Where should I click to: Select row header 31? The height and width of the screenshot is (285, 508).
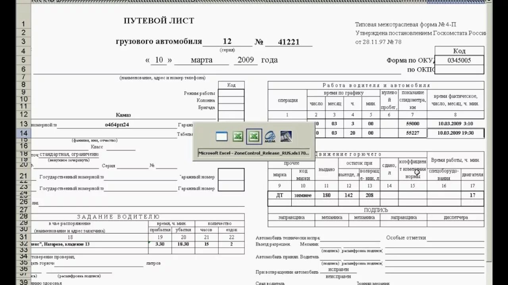(x=23, y=237)
